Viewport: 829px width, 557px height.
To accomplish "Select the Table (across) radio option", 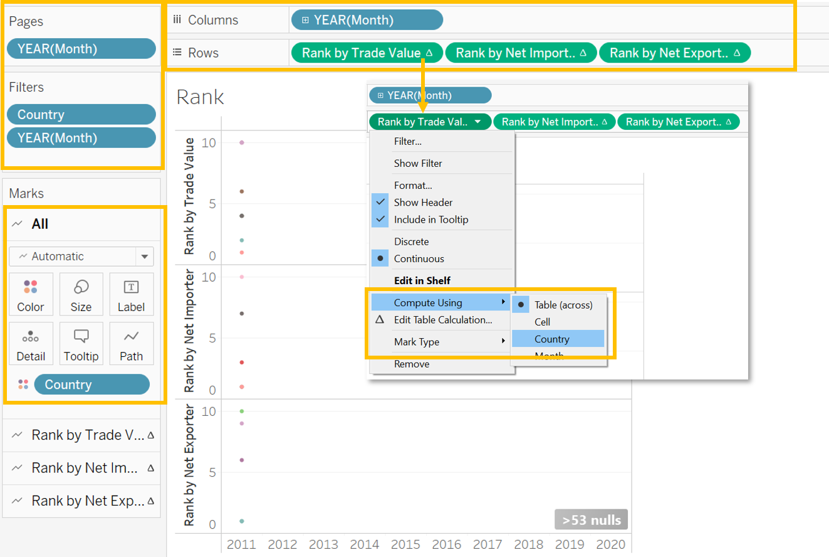I will pyautogui.click(x=521, y=305).
